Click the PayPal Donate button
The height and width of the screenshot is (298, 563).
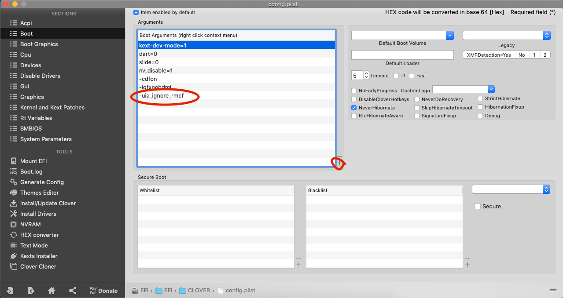click(103, 291)
